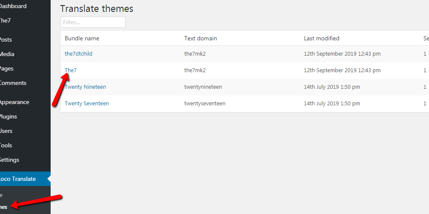Sort by Bundle name column header
Image resolution: width=429 pixels, height=214 pixels.
pyautogui.click(x=82, y=39)
